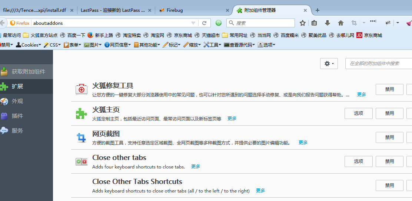The width and height of the screenshot is (412, 201).
Task: Open the 查看源代码 dropdown menu
Action: point(239,45)
